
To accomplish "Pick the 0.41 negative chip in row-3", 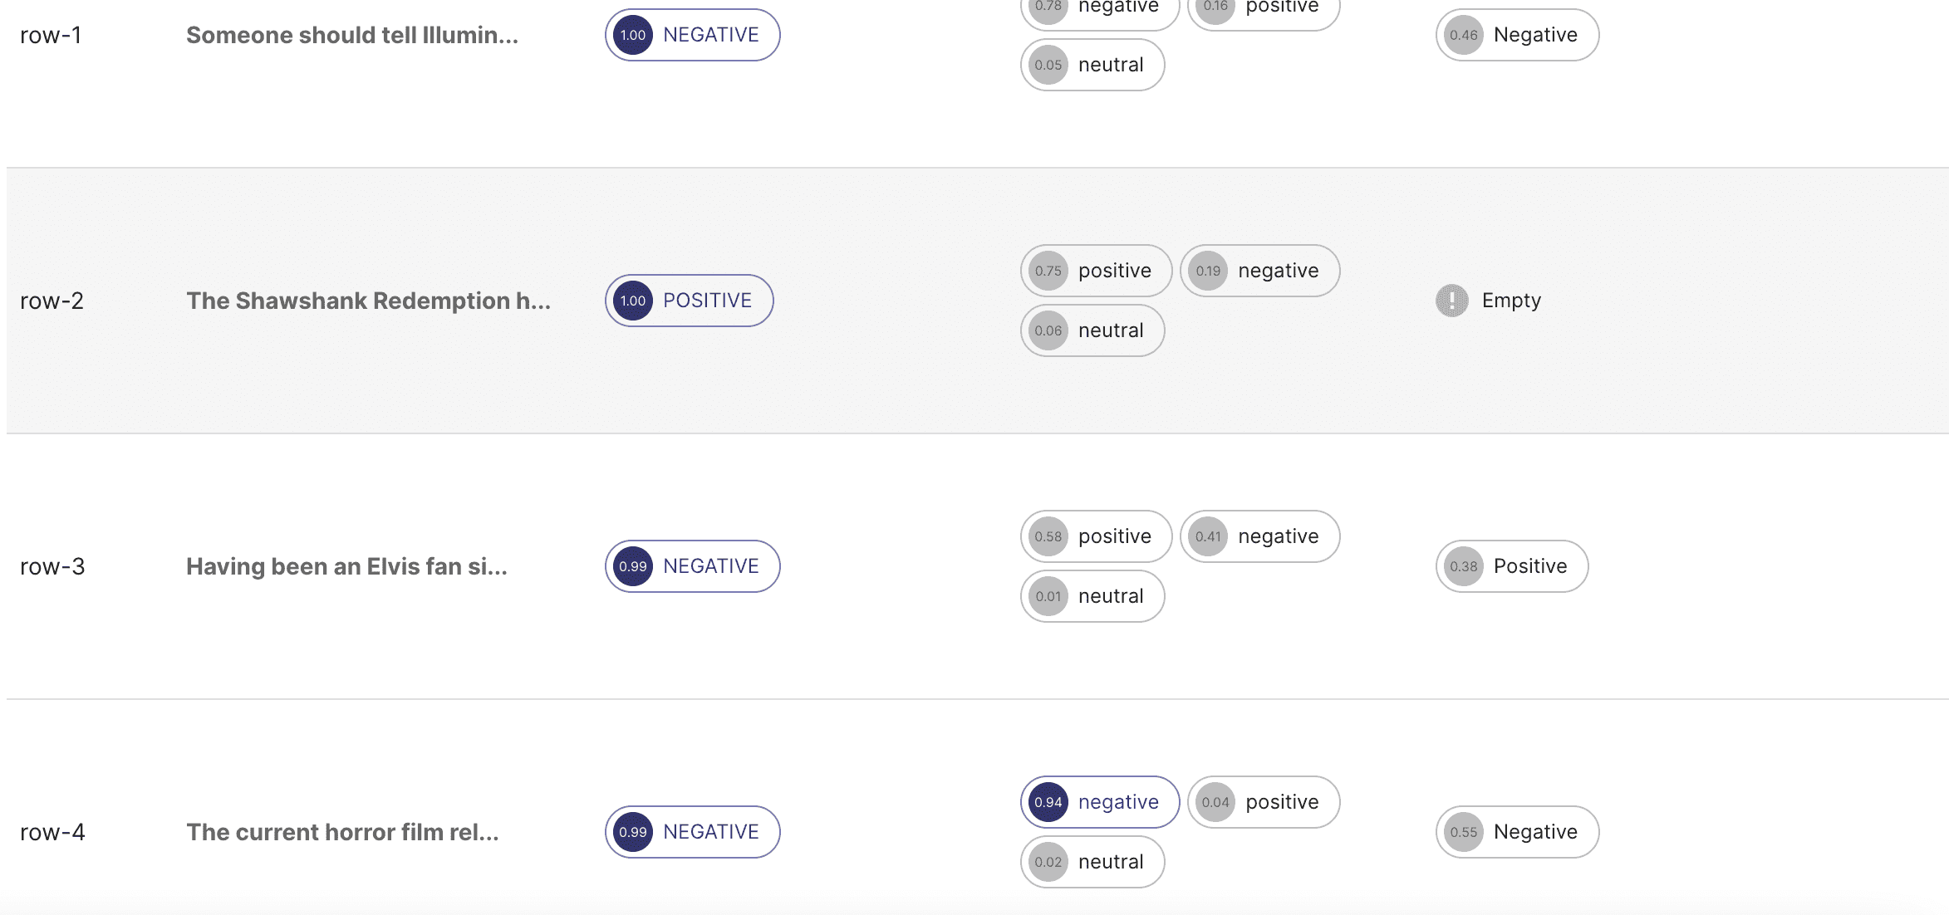I will coord(1259,536).
